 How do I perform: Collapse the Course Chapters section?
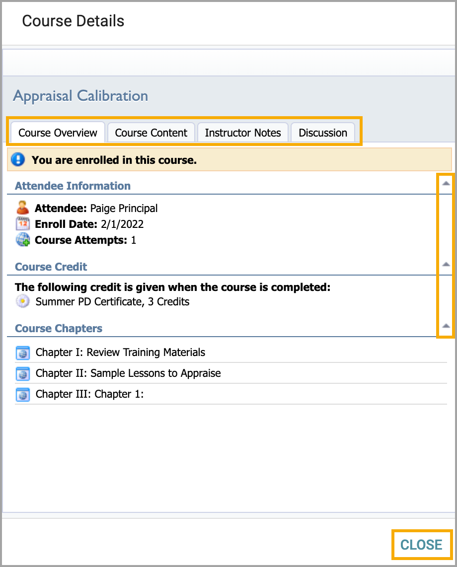(x=446, y=326)
